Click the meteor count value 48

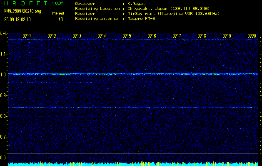pos(60,20)
